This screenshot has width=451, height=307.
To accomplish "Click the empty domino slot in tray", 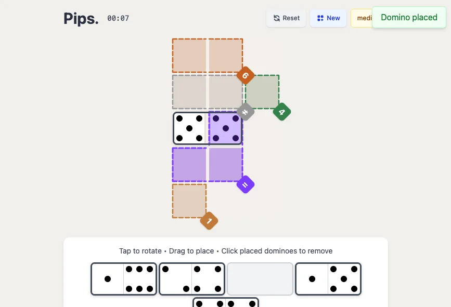I will 260,279.
